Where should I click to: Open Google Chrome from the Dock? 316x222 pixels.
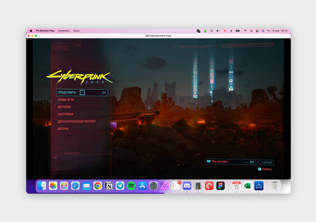click(x=98, y=186)
